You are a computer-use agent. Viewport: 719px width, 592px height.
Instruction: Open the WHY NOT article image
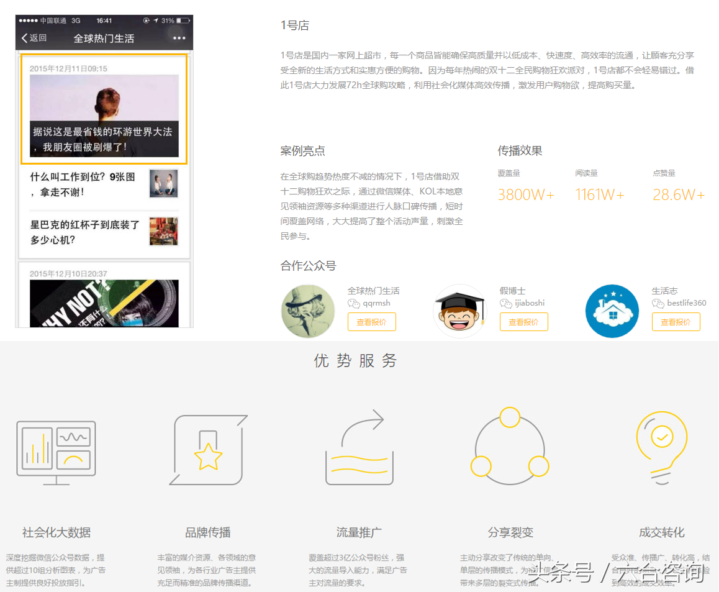(104, 303)
